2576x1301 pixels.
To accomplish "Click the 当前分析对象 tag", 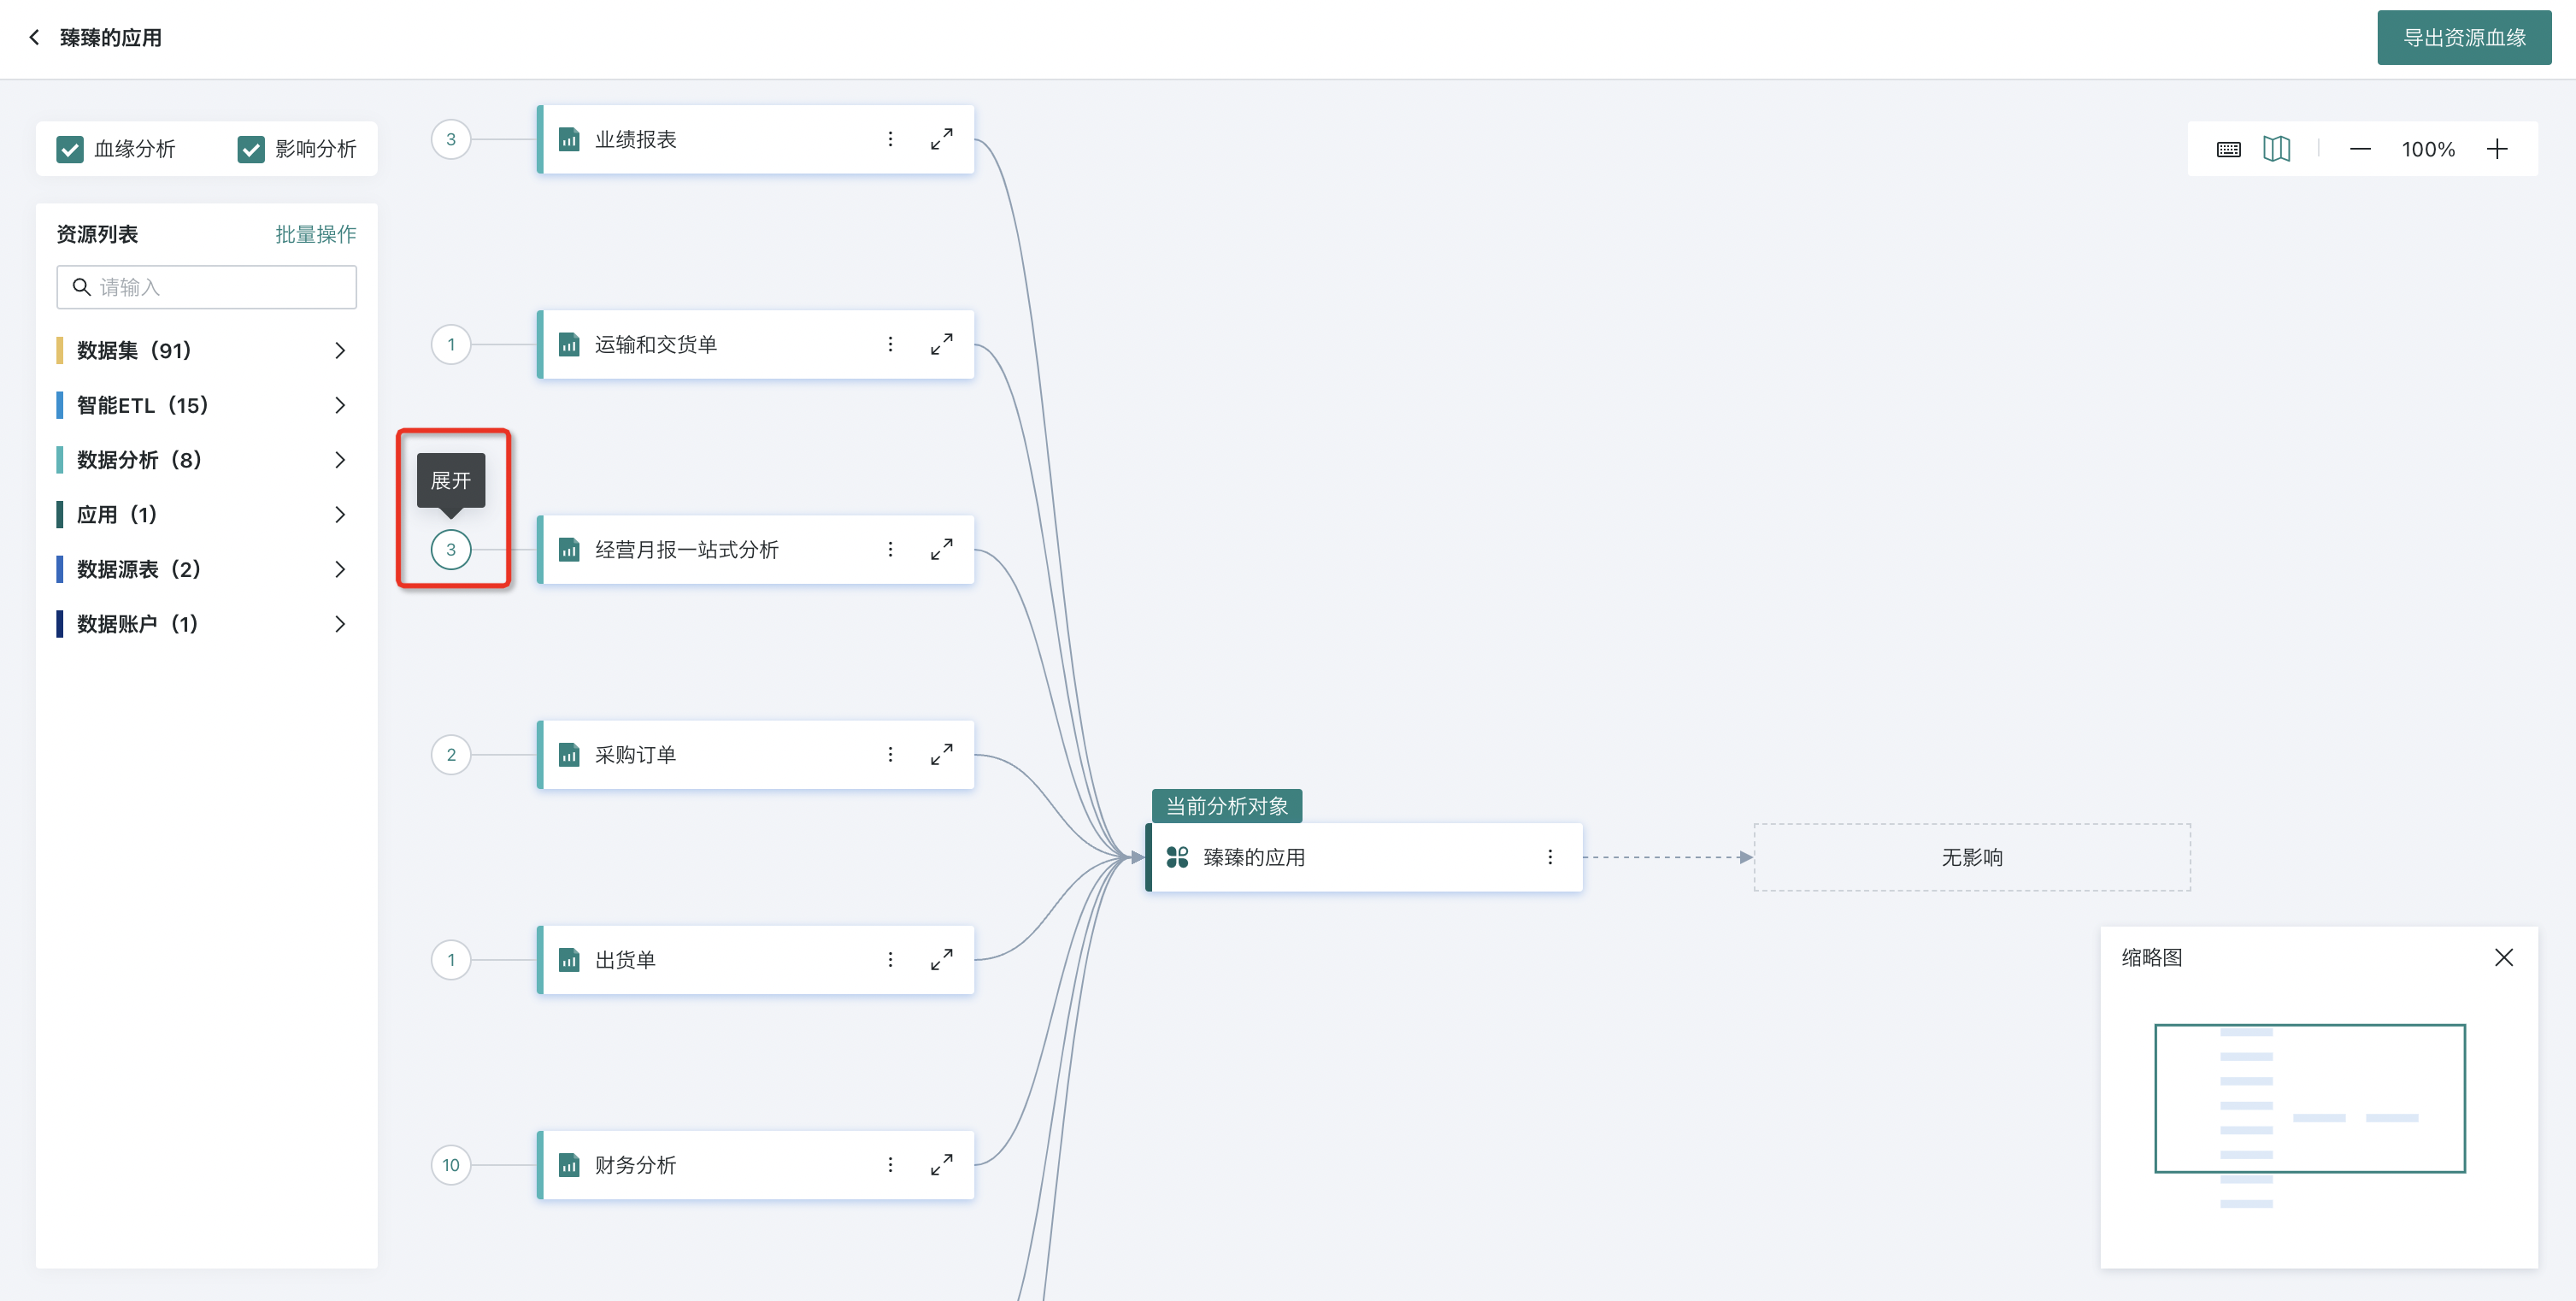I will [1227, 806].
